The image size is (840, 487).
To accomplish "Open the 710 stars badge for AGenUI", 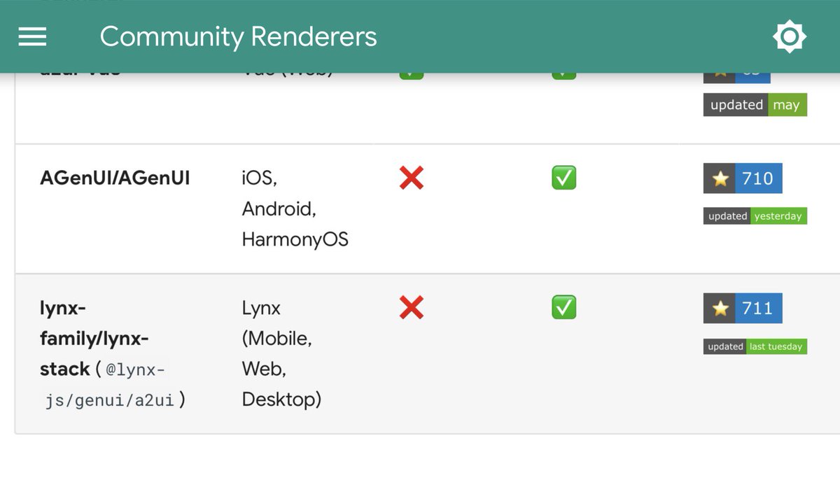I will click(x=743, y=178).
